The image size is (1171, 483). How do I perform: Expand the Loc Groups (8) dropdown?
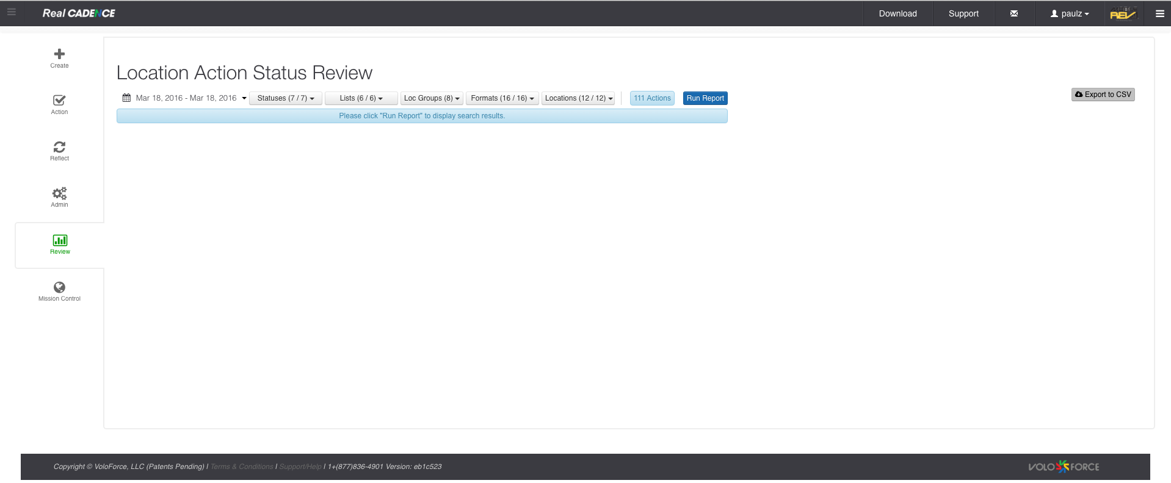tap(432, 98)
